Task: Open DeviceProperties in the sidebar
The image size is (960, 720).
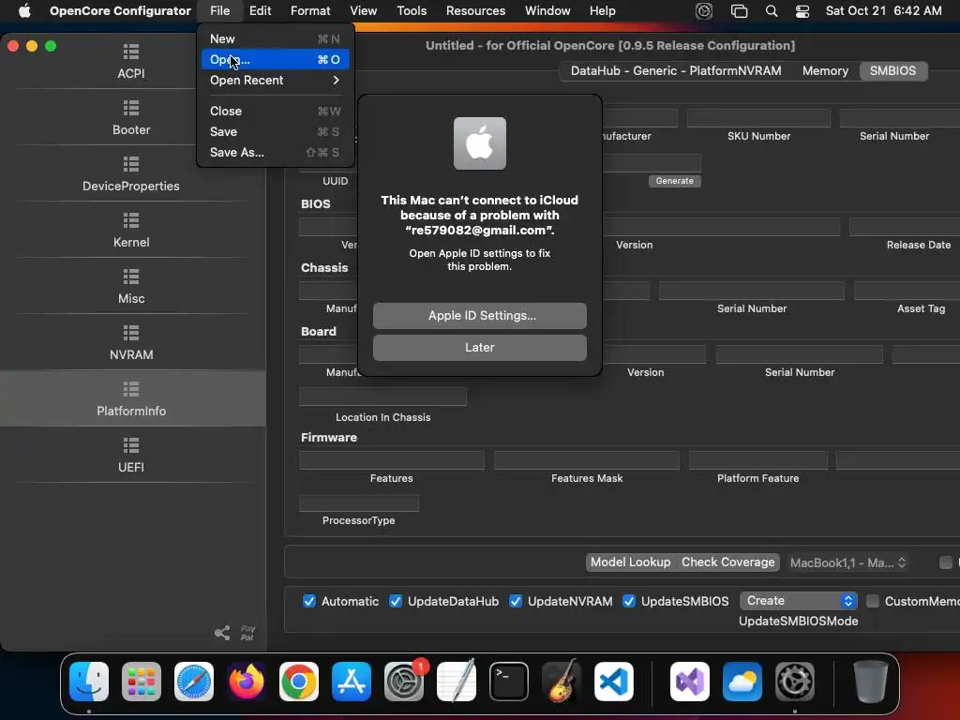Action: coord(131,174)
